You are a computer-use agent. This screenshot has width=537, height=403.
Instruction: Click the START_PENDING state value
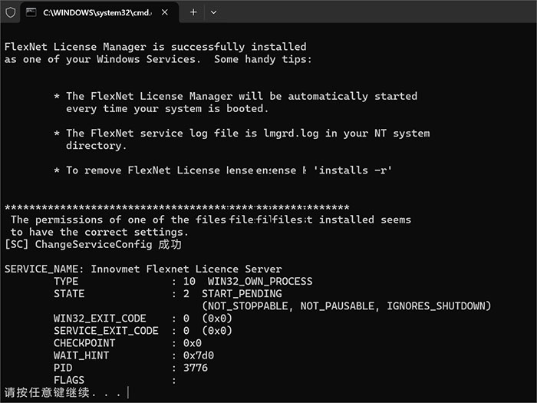click(241, 293)
